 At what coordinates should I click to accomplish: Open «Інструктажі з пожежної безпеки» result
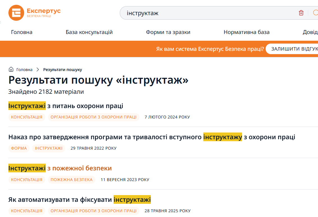(x=60, y=168)
